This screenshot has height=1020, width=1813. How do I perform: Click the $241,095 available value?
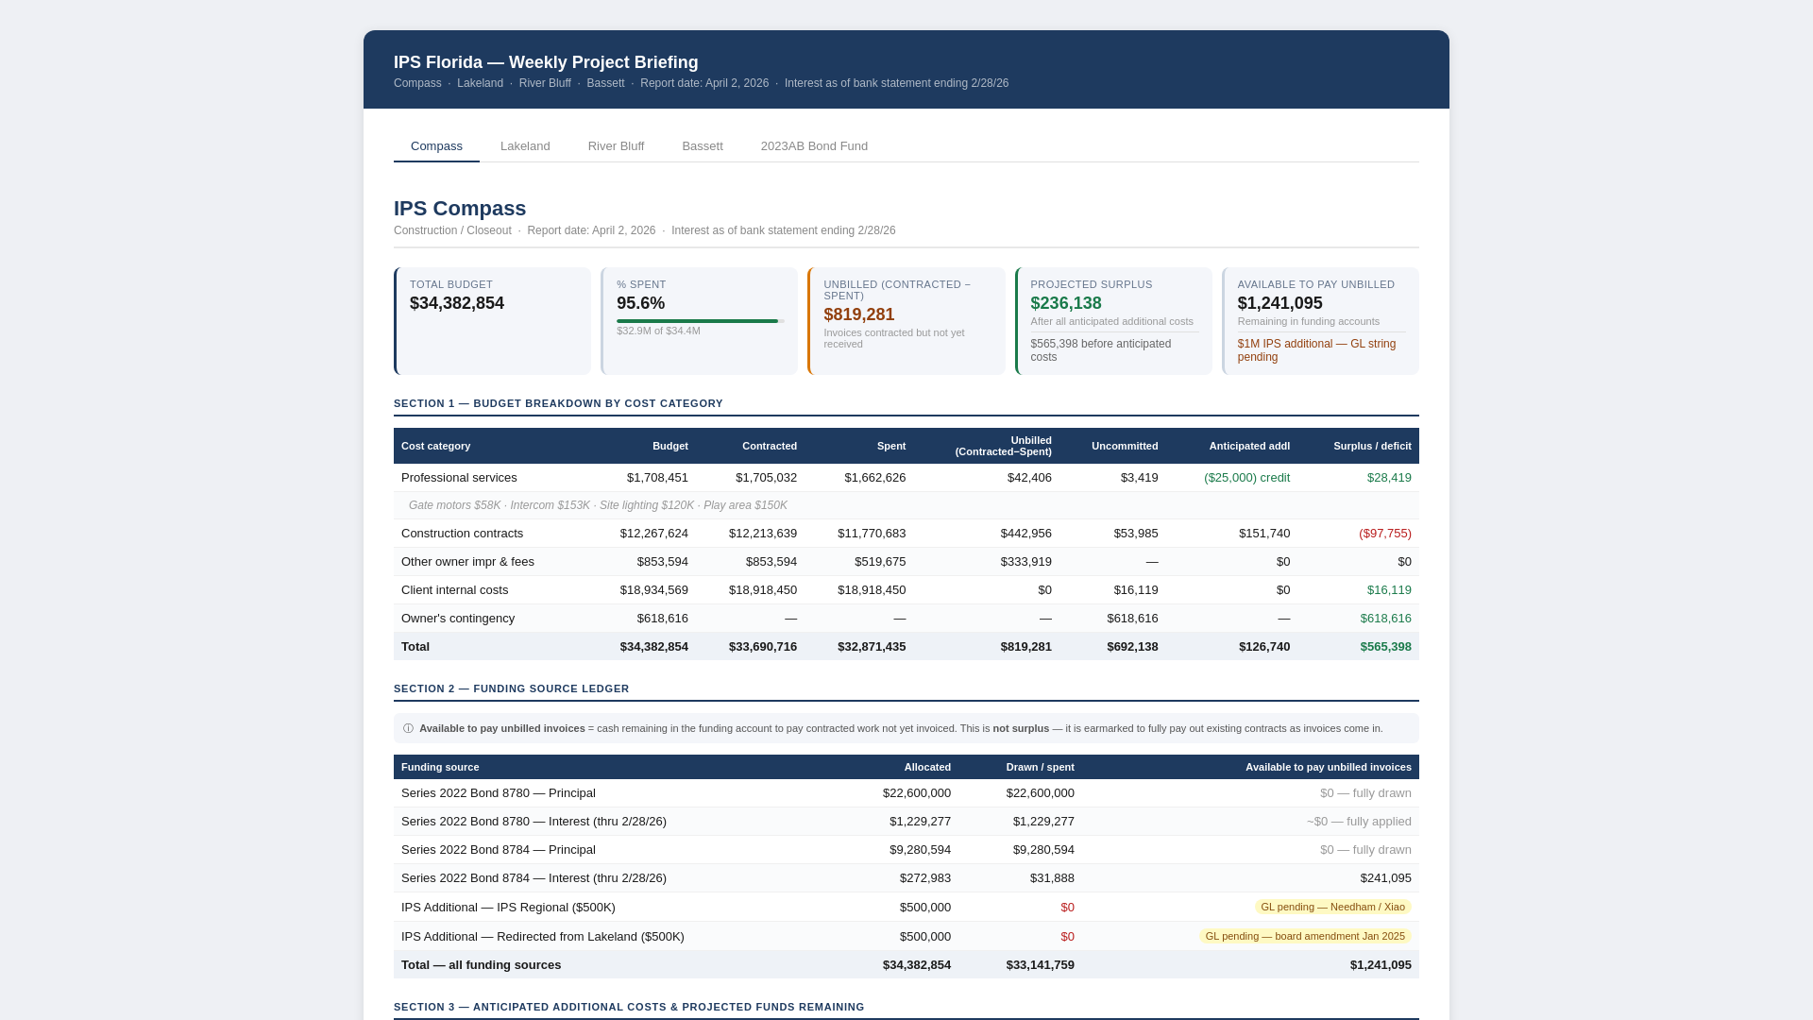(x=1385, y=878)
